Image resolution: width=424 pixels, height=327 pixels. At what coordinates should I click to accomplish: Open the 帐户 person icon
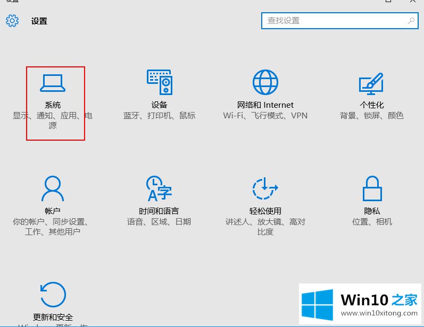pos(53,188)
